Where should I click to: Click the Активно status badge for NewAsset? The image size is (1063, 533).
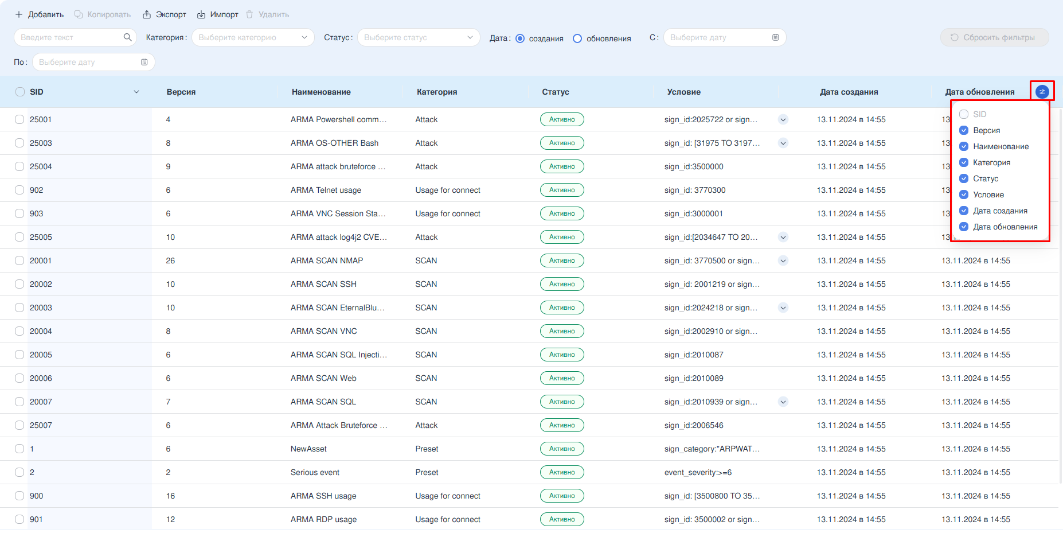click(562, 449)
